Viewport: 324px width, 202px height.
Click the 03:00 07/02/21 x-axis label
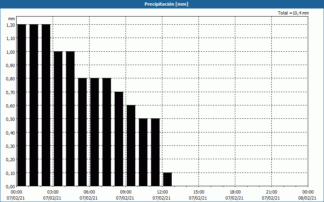[x=52, y=195]
